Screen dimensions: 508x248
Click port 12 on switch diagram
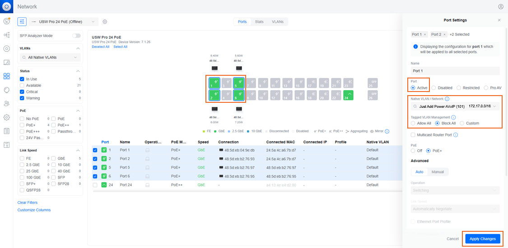coord(275,95)
